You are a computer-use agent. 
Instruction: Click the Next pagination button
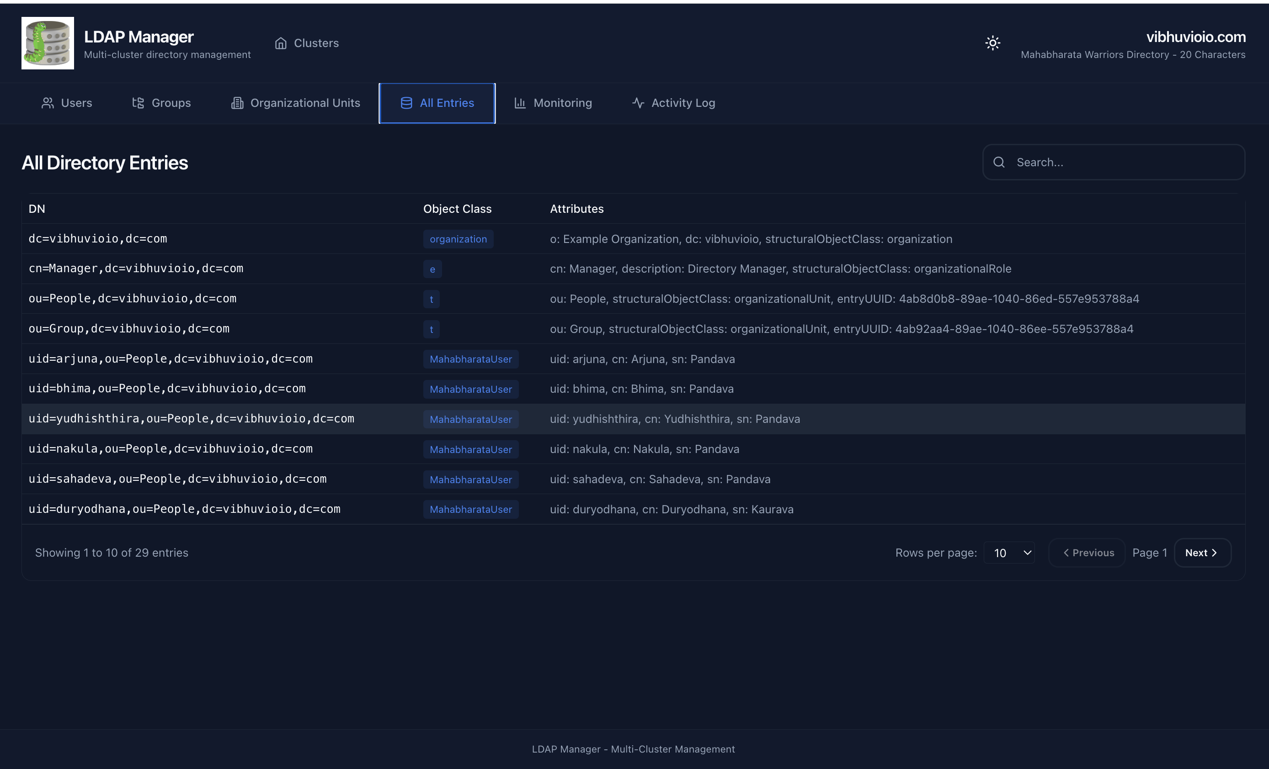pyautogui.click(x=1202, y=553)
